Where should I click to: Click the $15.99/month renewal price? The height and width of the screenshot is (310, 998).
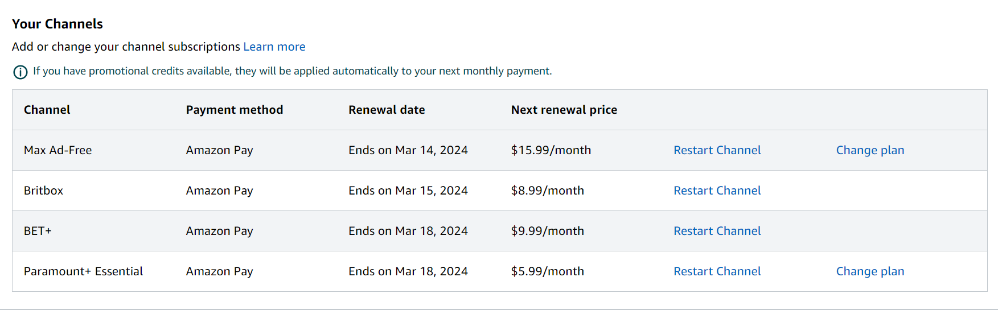click(x=551, y=150)
